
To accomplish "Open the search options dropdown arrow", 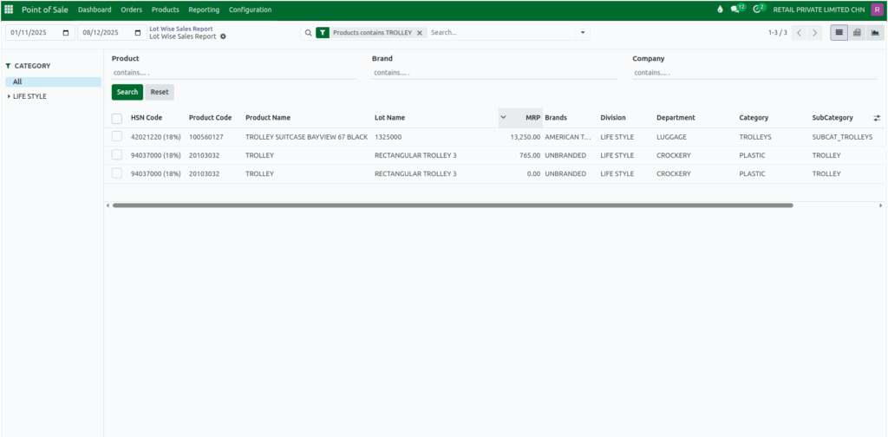I will point(583,33).
